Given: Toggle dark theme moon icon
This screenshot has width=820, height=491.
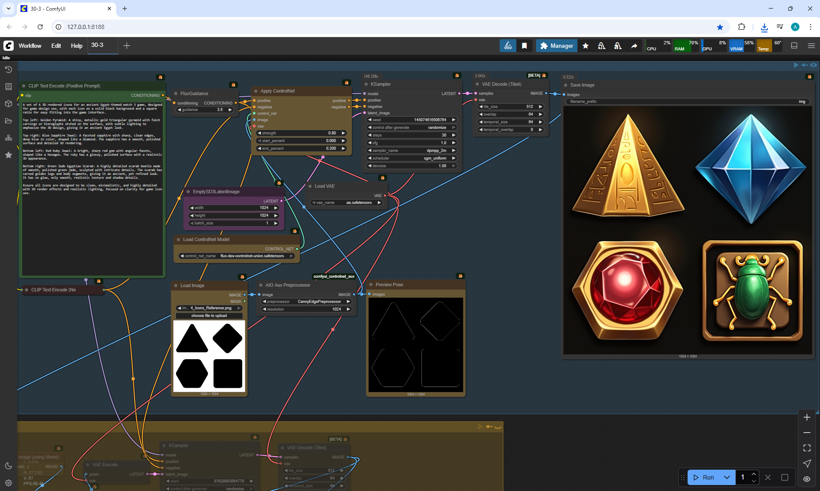Looking at the screenshot, I should click(x=8, y=466).
